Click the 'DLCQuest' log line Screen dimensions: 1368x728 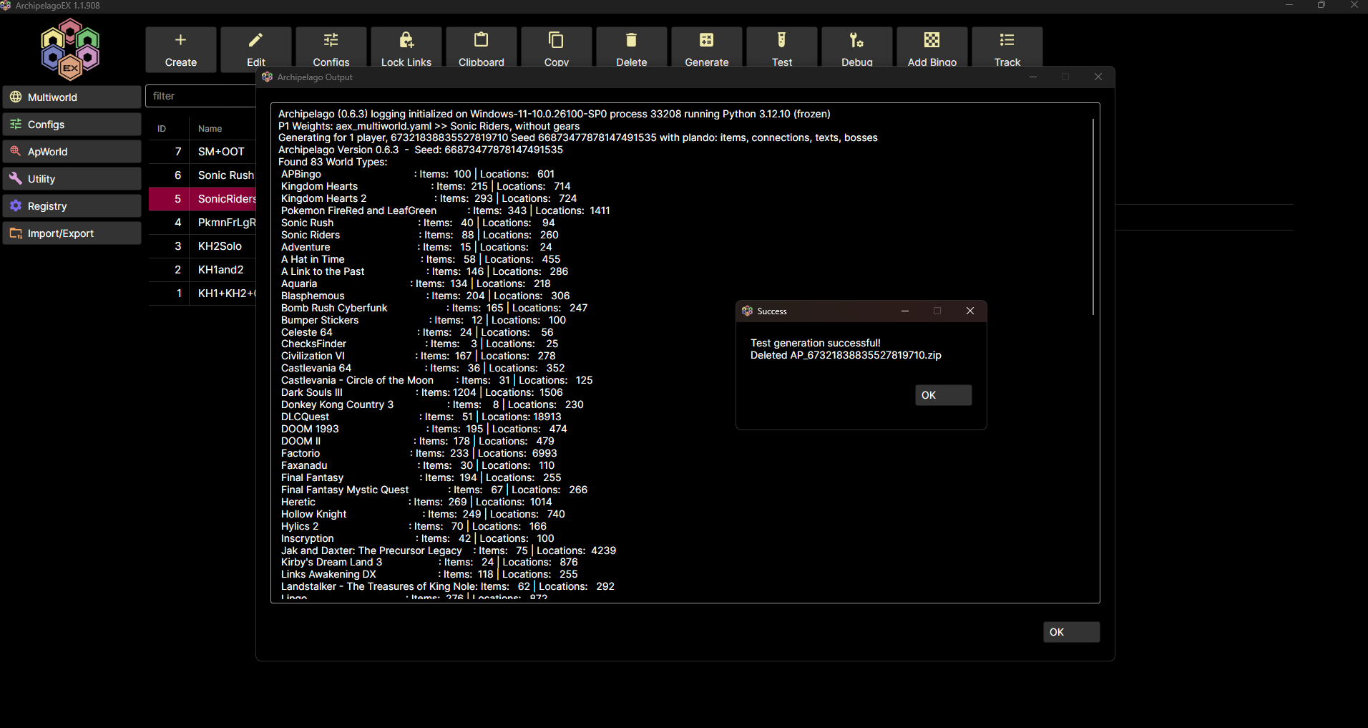tap(421, 417)
